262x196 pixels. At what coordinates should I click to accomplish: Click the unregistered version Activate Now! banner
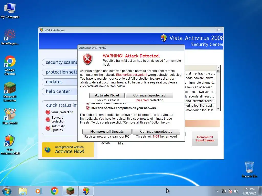click(x=68, y=150)
